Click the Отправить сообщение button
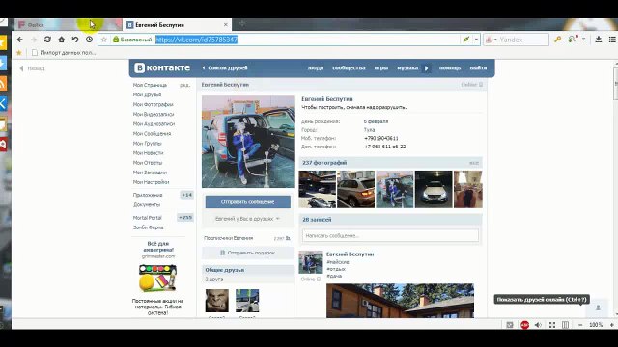618x347 pixels. [247, 201]
